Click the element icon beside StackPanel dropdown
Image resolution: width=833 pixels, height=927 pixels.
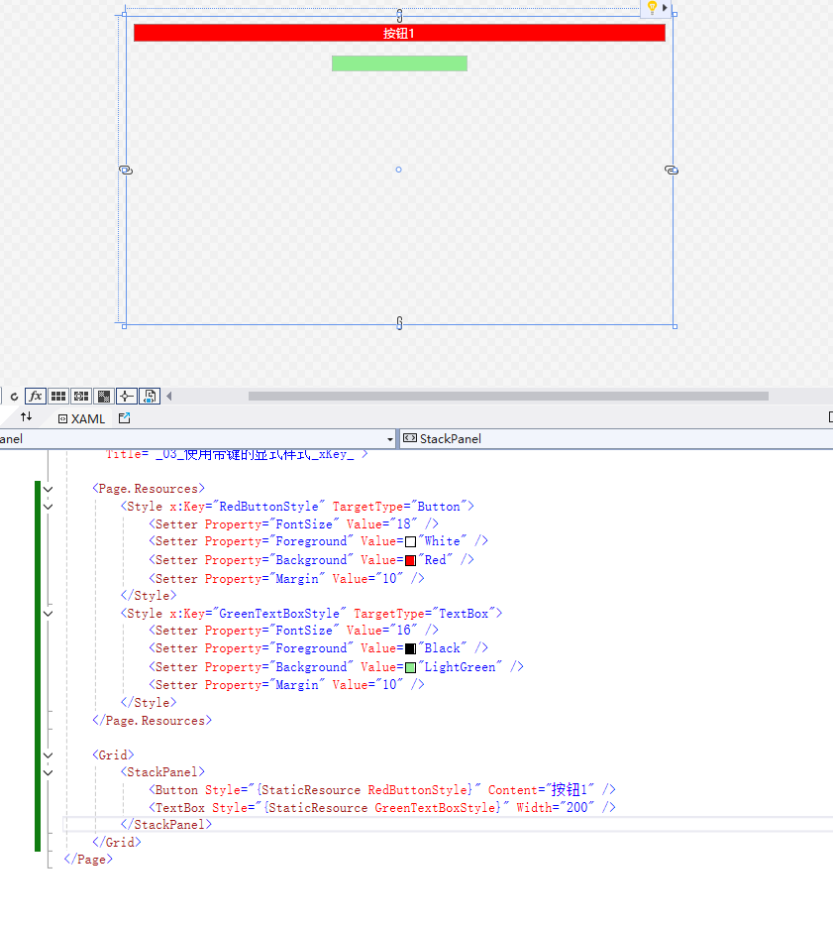pyautogui.click(x=409, y=438)
